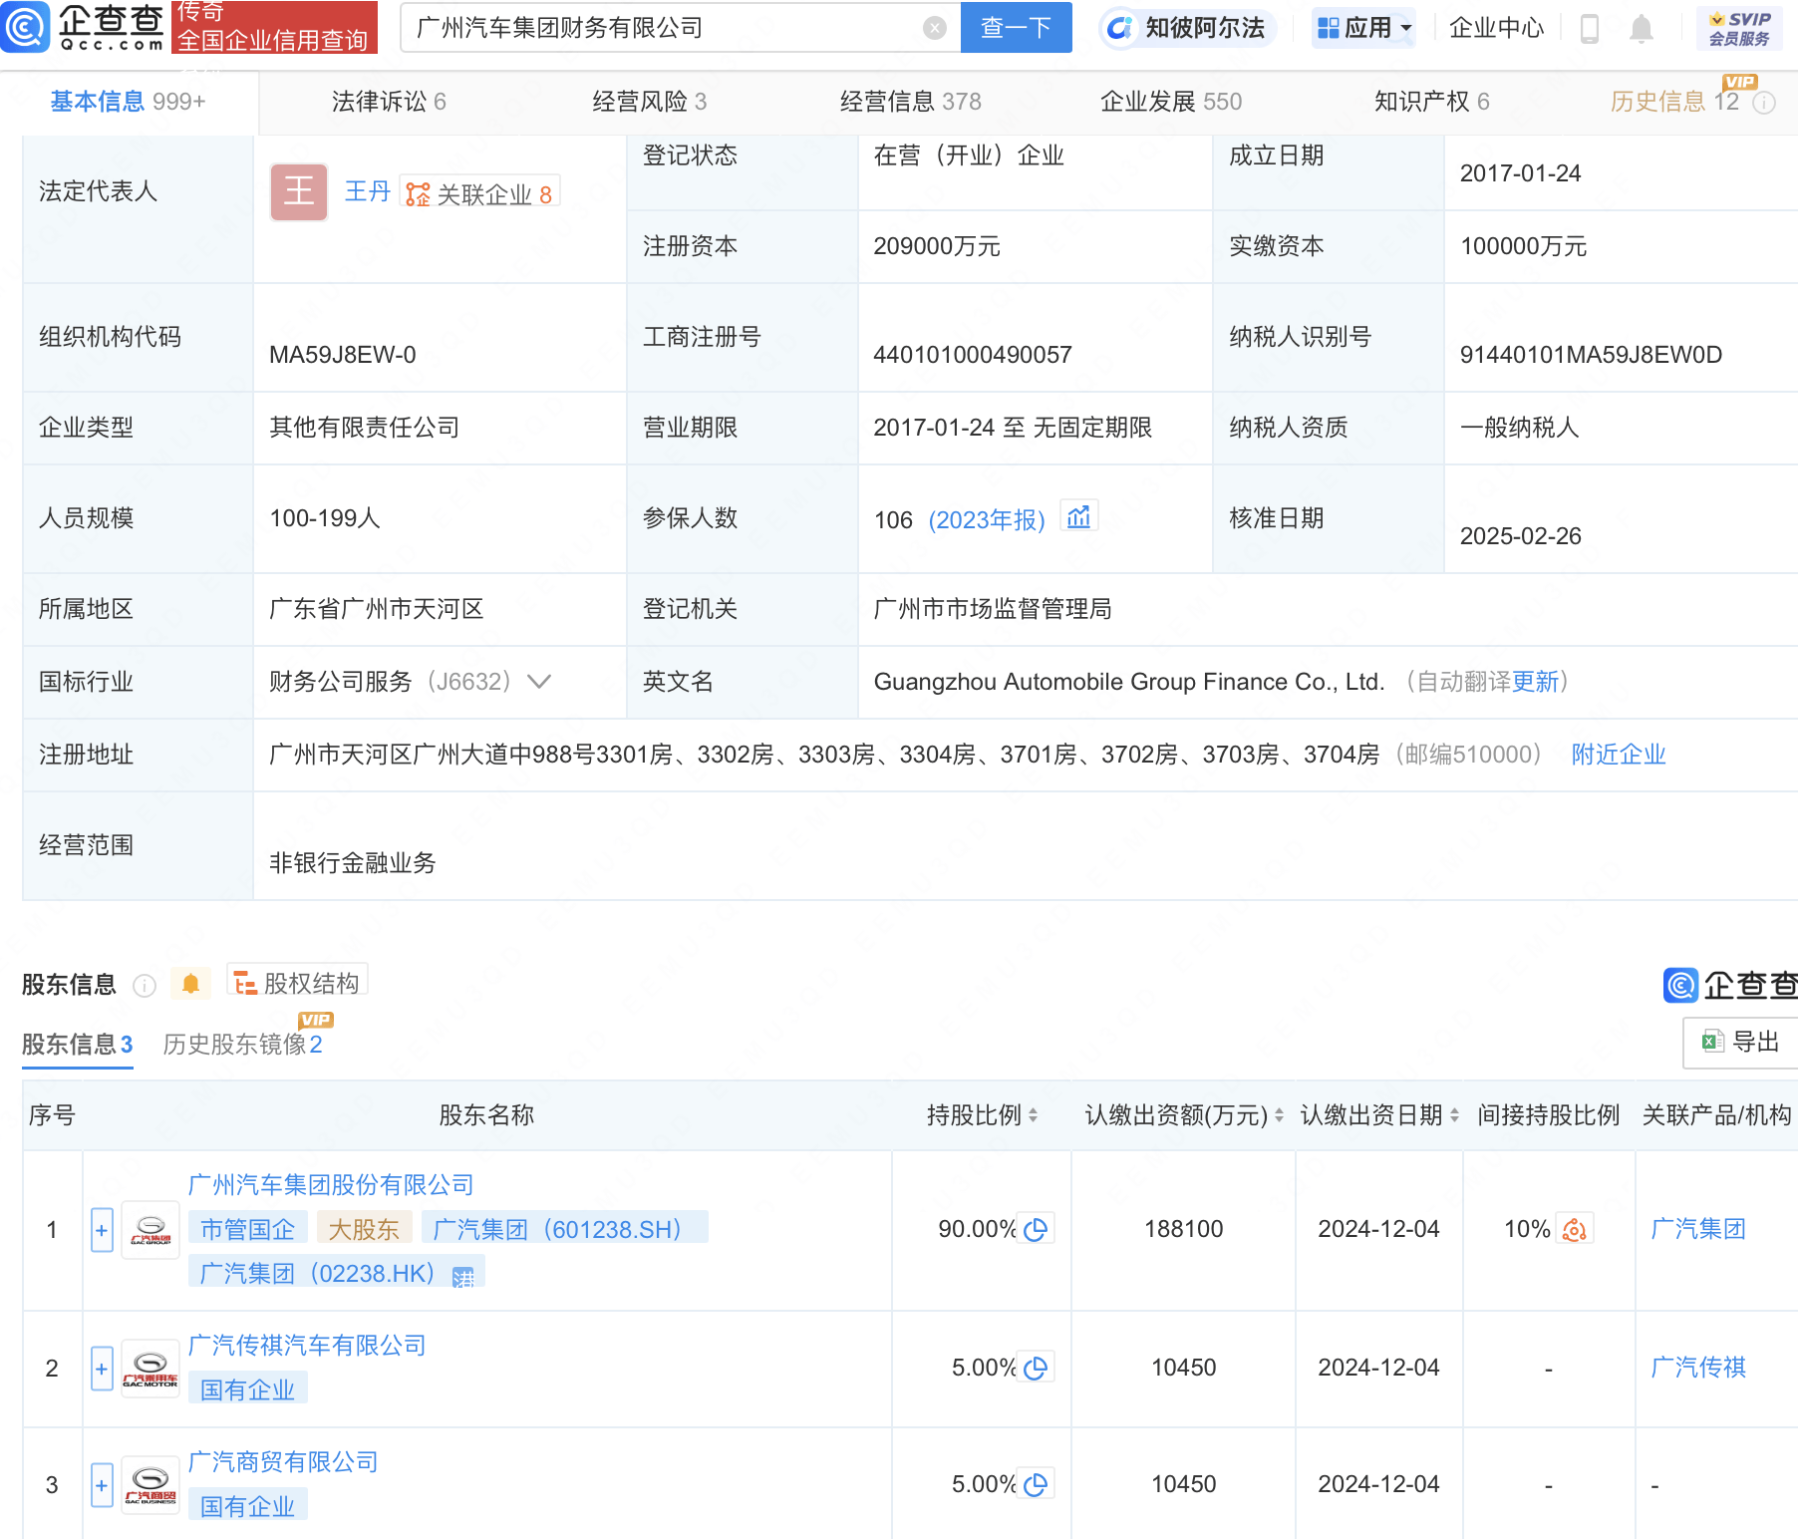Click the insured count trend chart icon
The width and height of the screenshot is (1798, 1539).
(1078, 516)
